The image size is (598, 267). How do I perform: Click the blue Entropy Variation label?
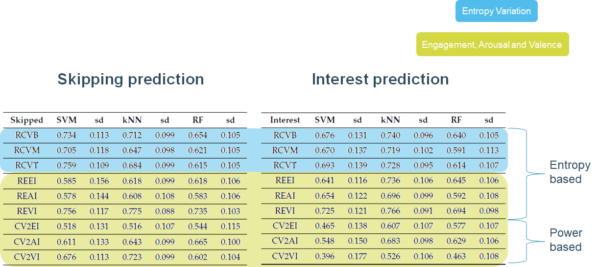[x=496, y=11]
